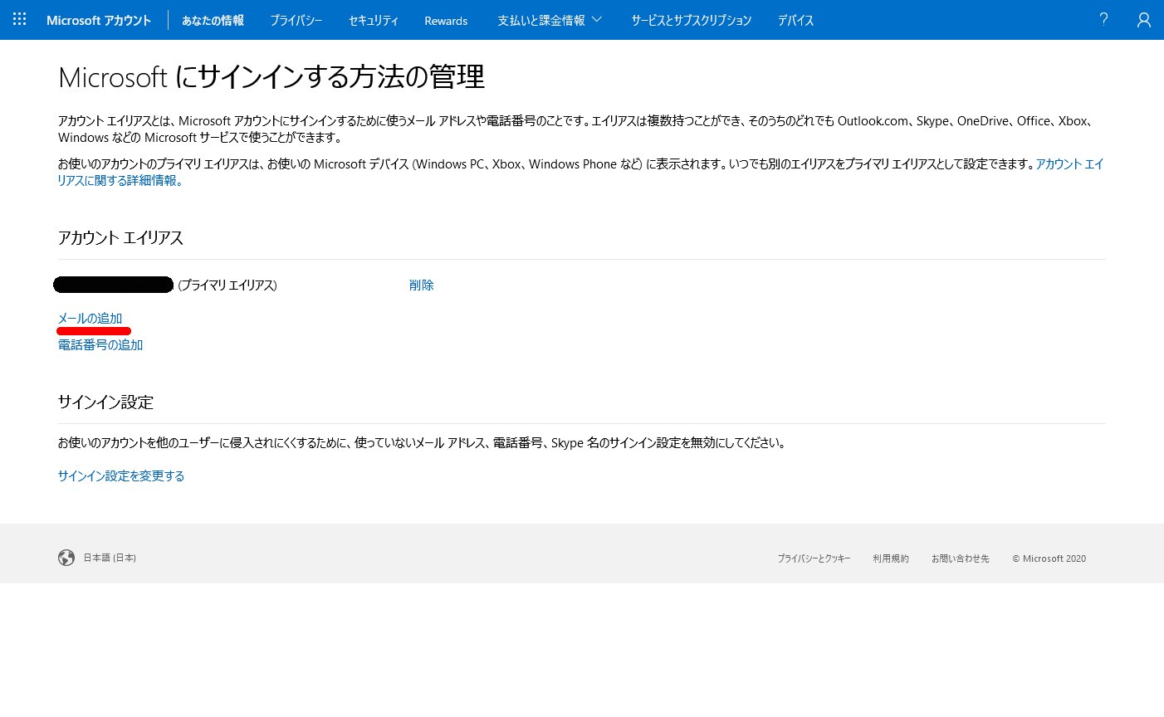The height and width of the screenshot is (717, 1164).
Task: Open サービスとサブスクリプション tab
Action: pos(691,21)
